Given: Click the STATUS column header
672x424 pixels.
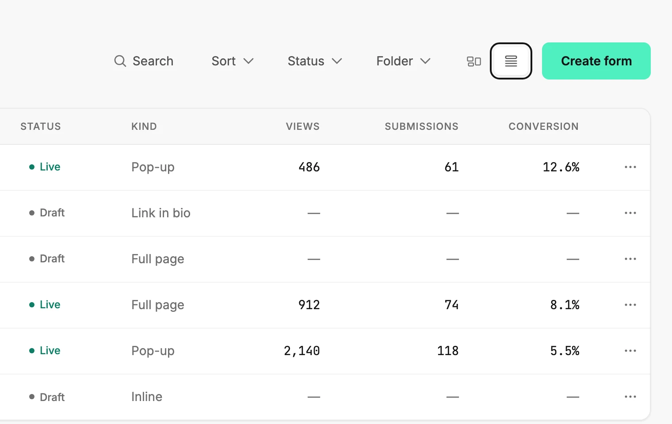Looking at the screenshot, I should pyautogui.click(x=41, y=126).
